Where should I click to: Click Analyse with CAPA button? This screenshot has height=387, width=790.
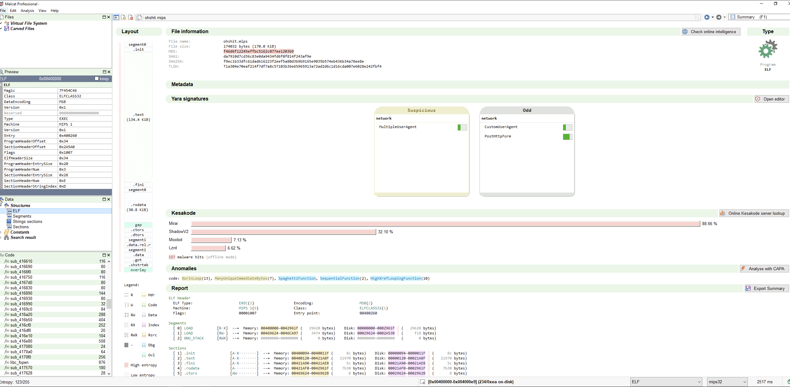coord(764,269)
